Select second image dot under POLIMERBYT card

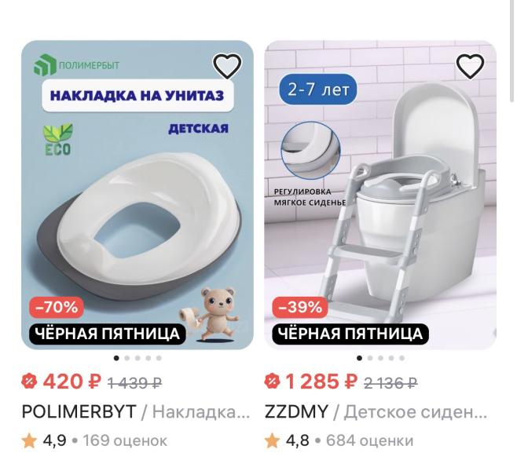(127, 358)
